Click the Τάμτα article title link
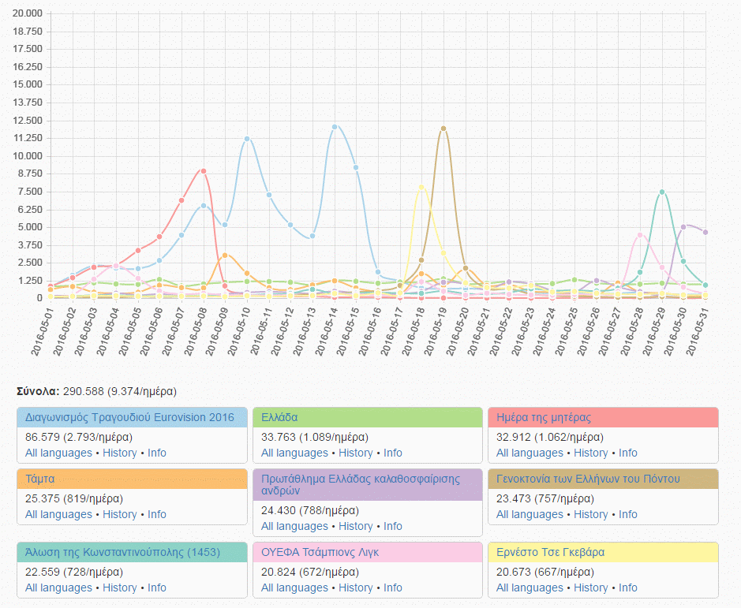The image size is (741, 608). tap(40, 479)
